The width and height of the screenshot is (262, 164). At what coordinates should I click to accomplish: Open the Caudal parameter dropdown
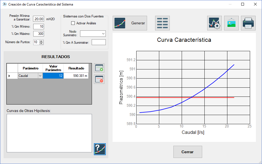[40, 76]
